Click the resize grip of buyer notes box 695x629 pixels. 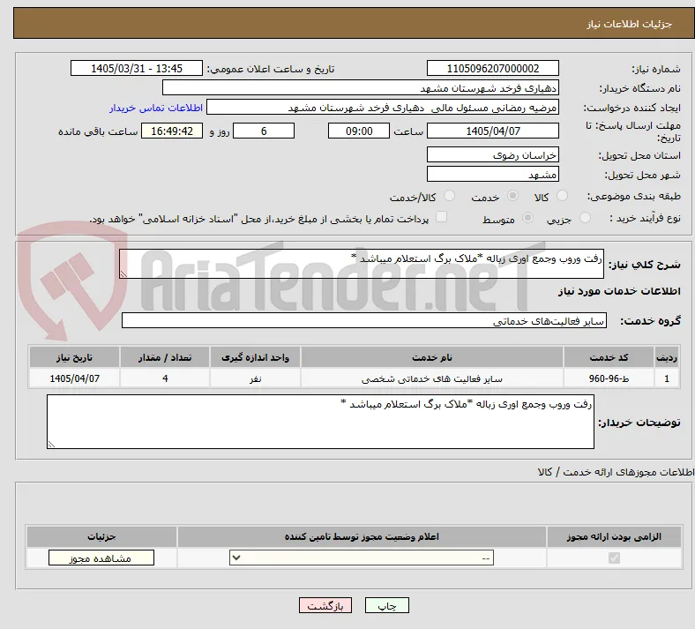pyautogui.click(x=51, y=444)
